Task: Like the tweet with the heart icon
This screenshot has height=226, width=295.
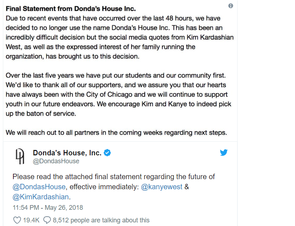Action: [17, 220]
